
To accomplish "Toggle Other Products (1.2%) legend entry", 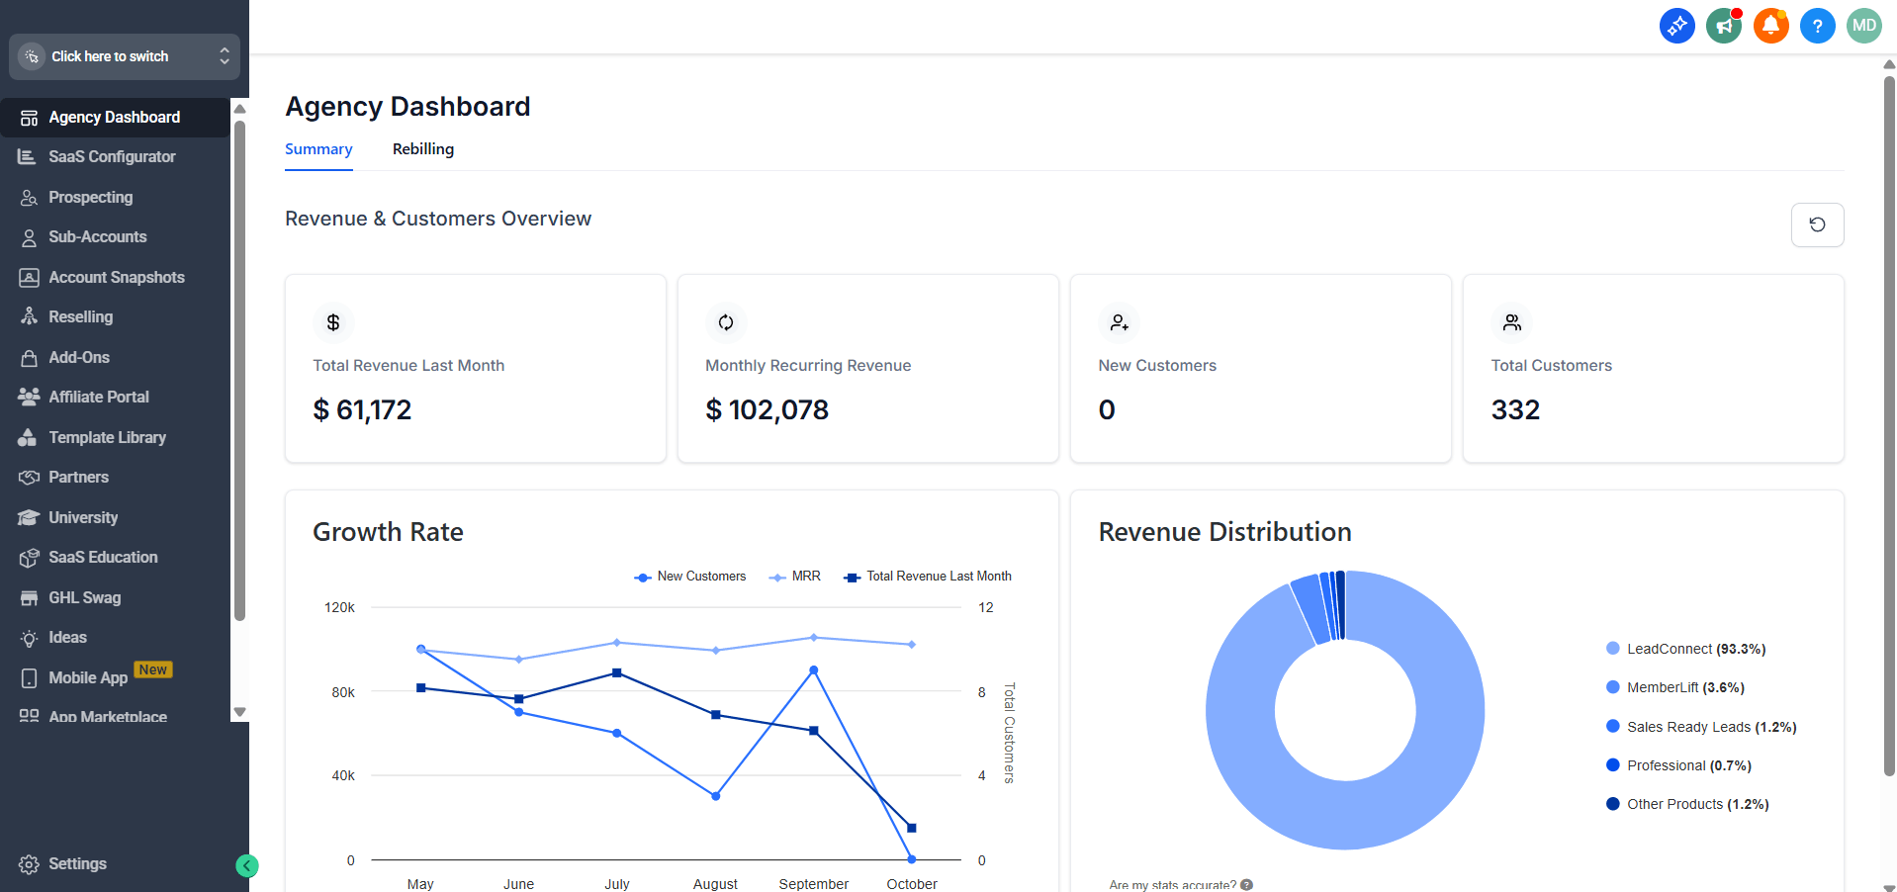I will click(x=1688, y=804).
